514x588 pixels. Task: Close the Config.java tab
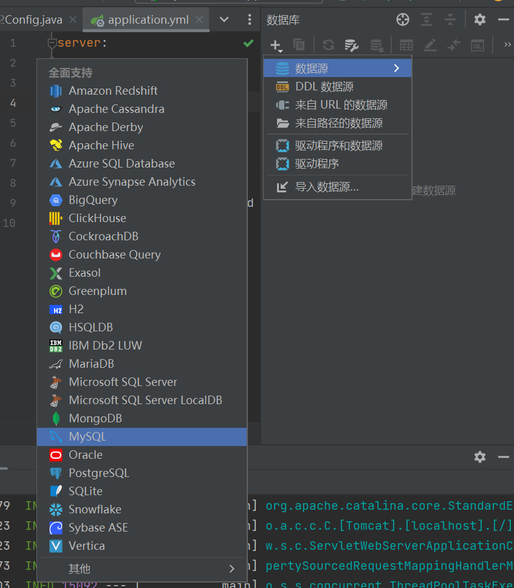74,19
